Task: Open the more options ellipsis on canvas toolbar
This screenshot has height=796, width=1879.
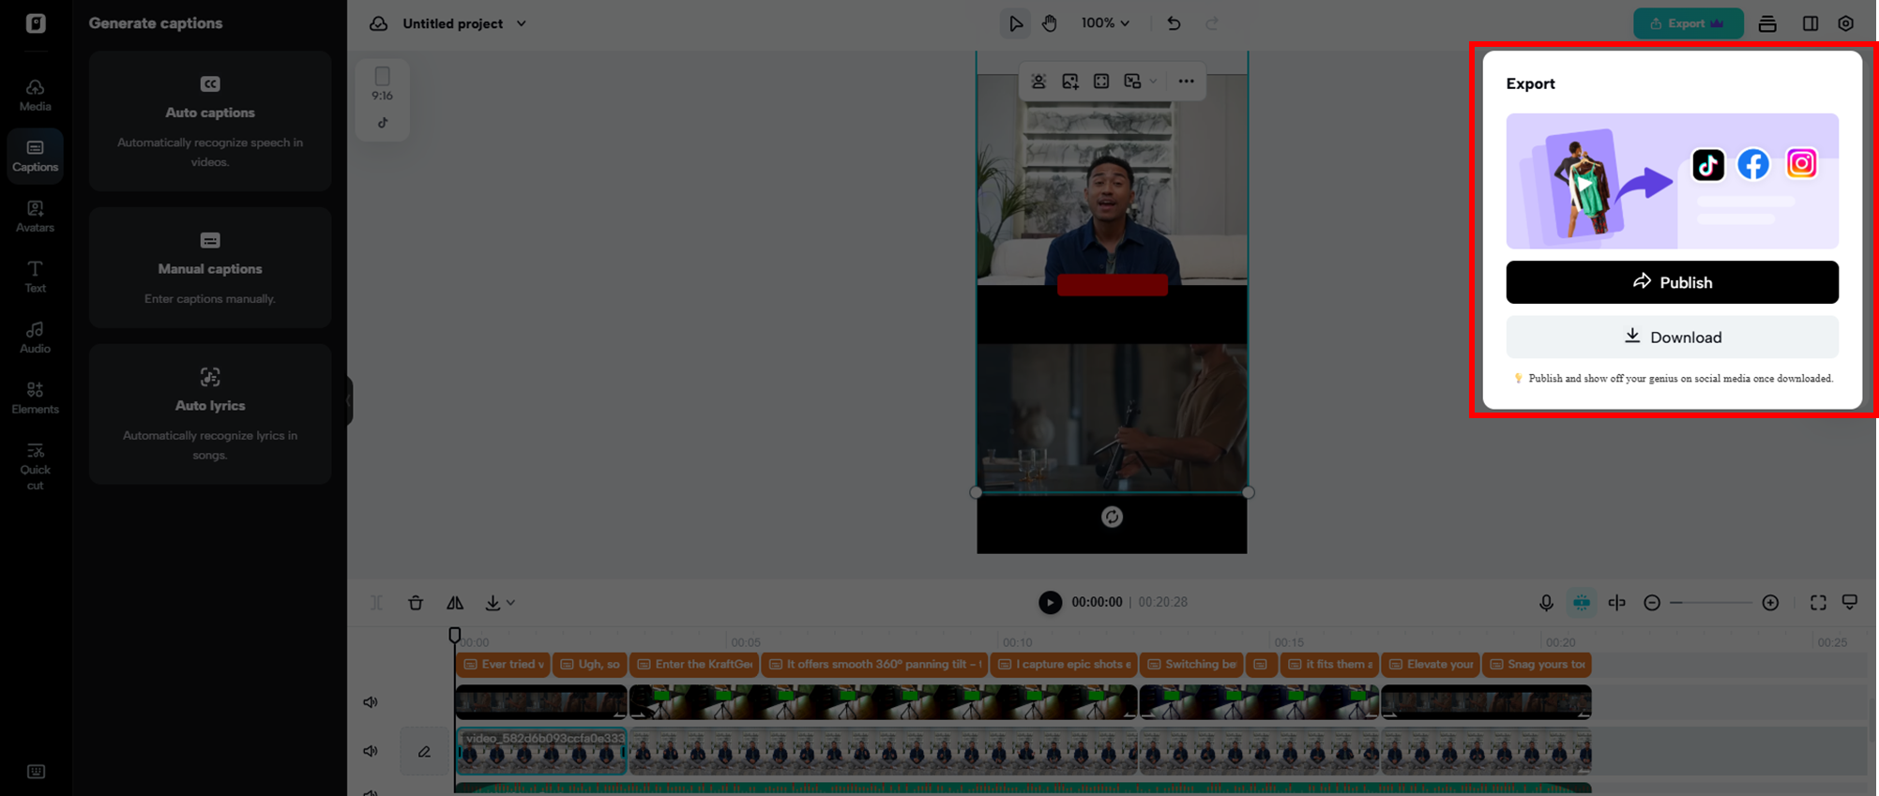Action: (x=1186, y=82)
